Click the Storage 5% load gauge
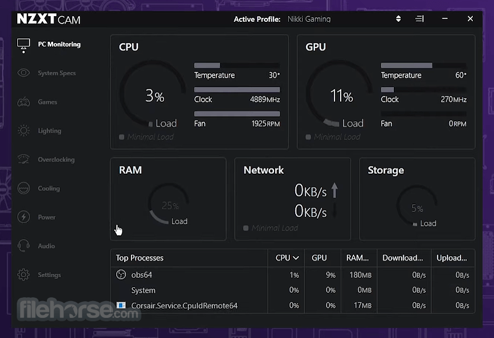This screenshot has height=338, width=494. click(x=417, y=206)
